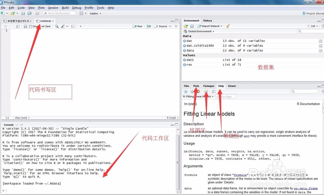Expand the res list value

pos(184,65)
